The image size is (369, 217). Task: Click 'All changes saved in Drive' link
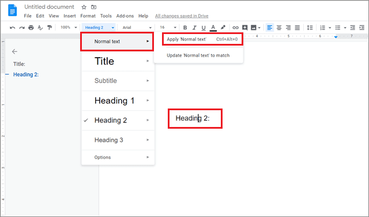tap(182, 16)
